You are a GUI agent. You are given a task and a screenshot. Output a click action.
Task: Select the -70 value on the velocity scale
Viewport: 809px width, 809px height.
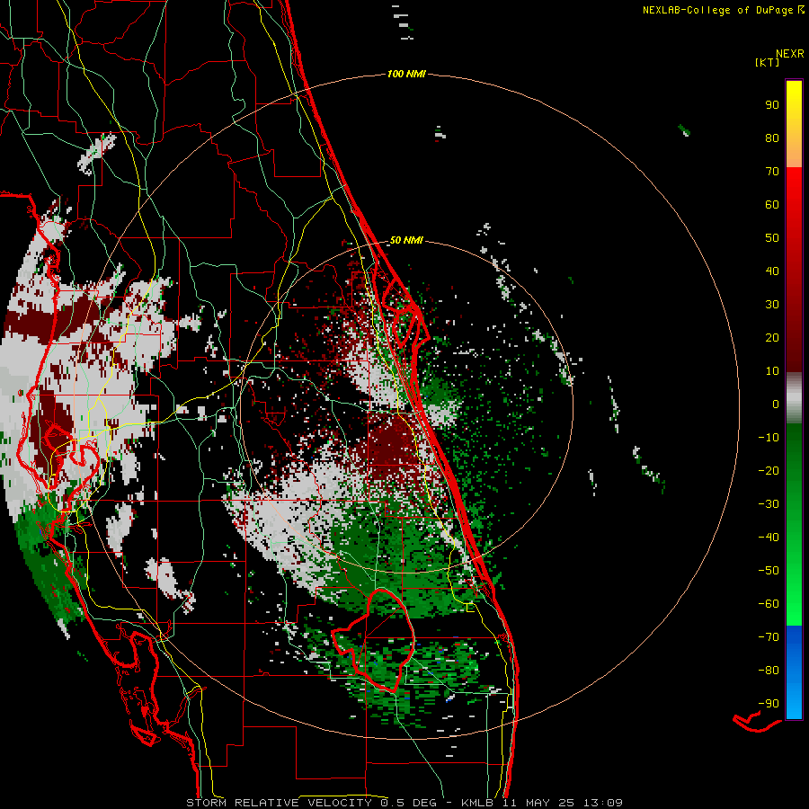(769, 637)
